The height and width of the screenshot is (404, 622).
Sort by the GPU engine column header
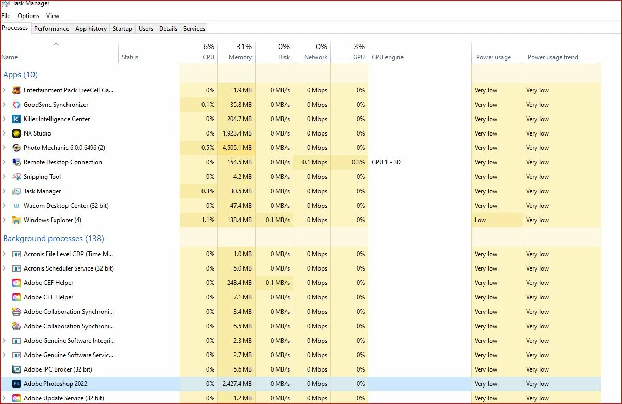click(419, 52)
